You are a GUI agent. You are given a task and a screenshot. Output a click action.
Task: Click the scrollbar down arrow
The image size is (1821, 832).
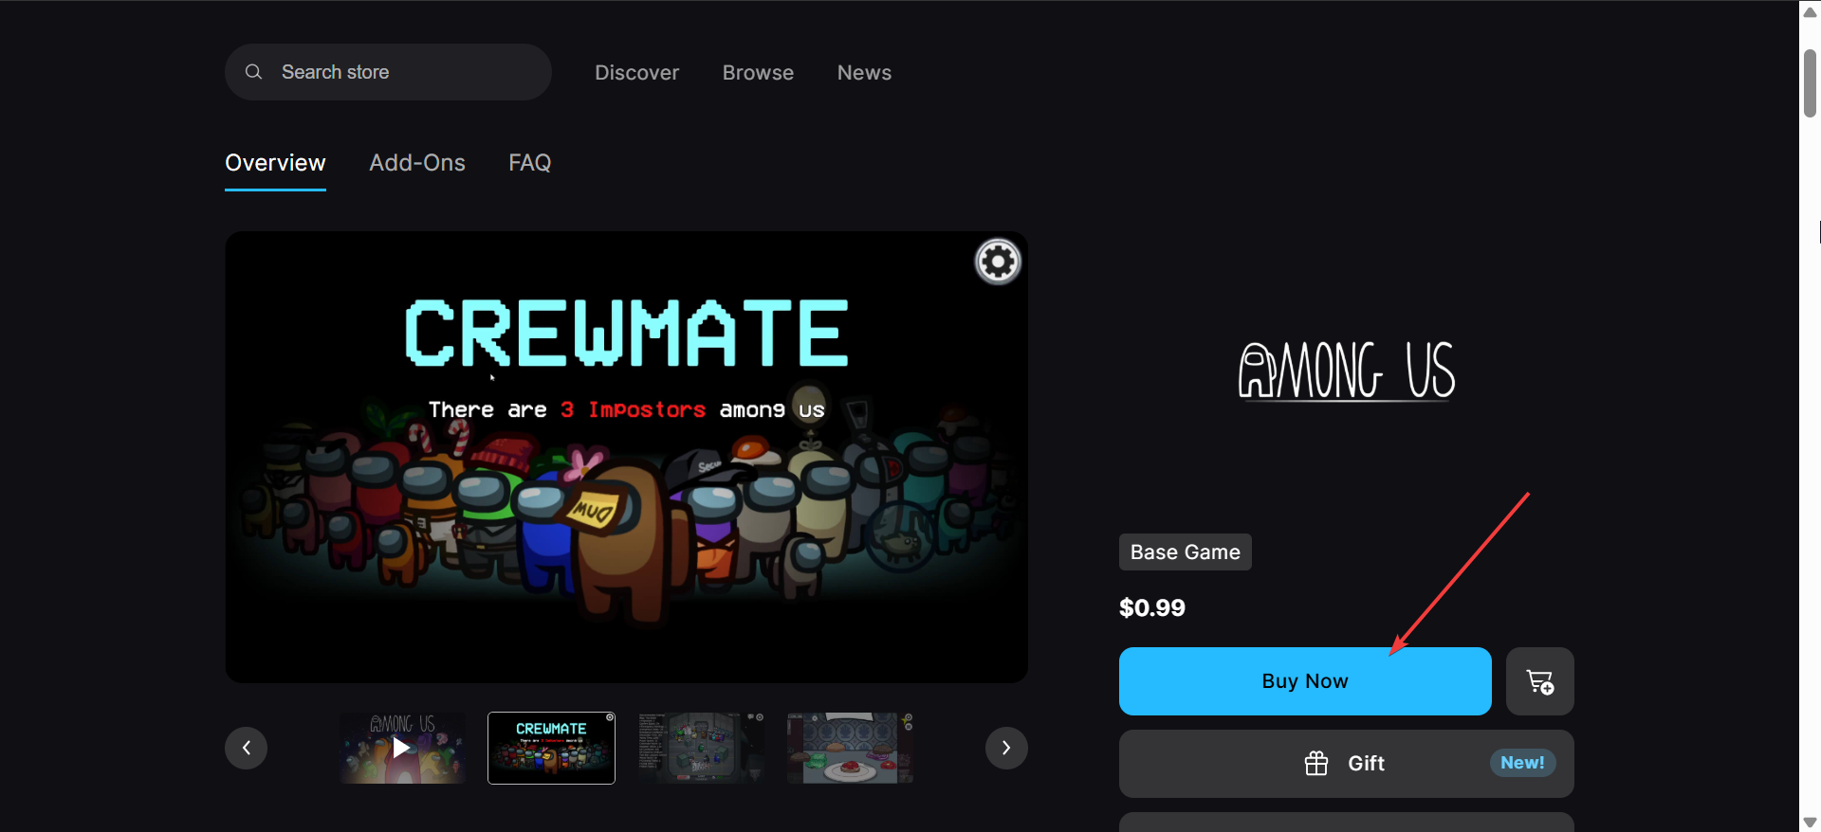[x=1810, y=822]
